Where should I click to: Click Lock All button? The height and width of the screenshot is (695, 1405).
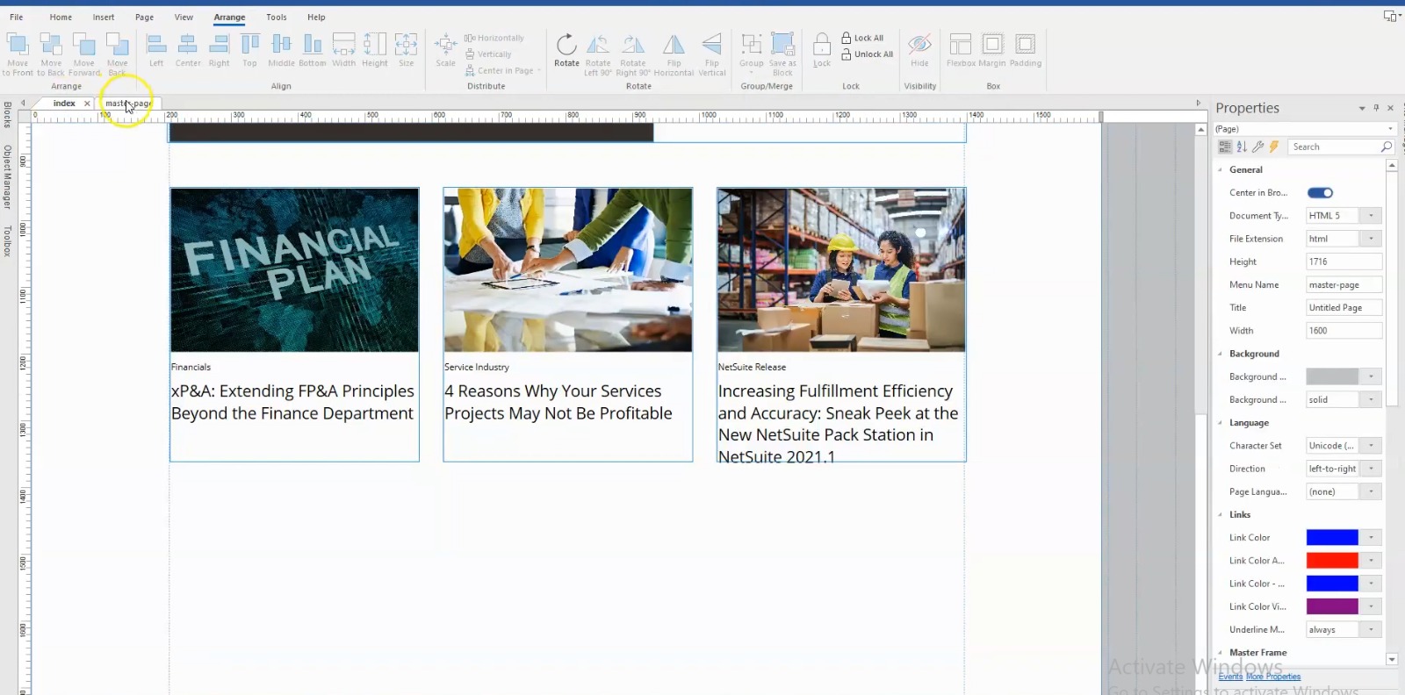point(862,38)
